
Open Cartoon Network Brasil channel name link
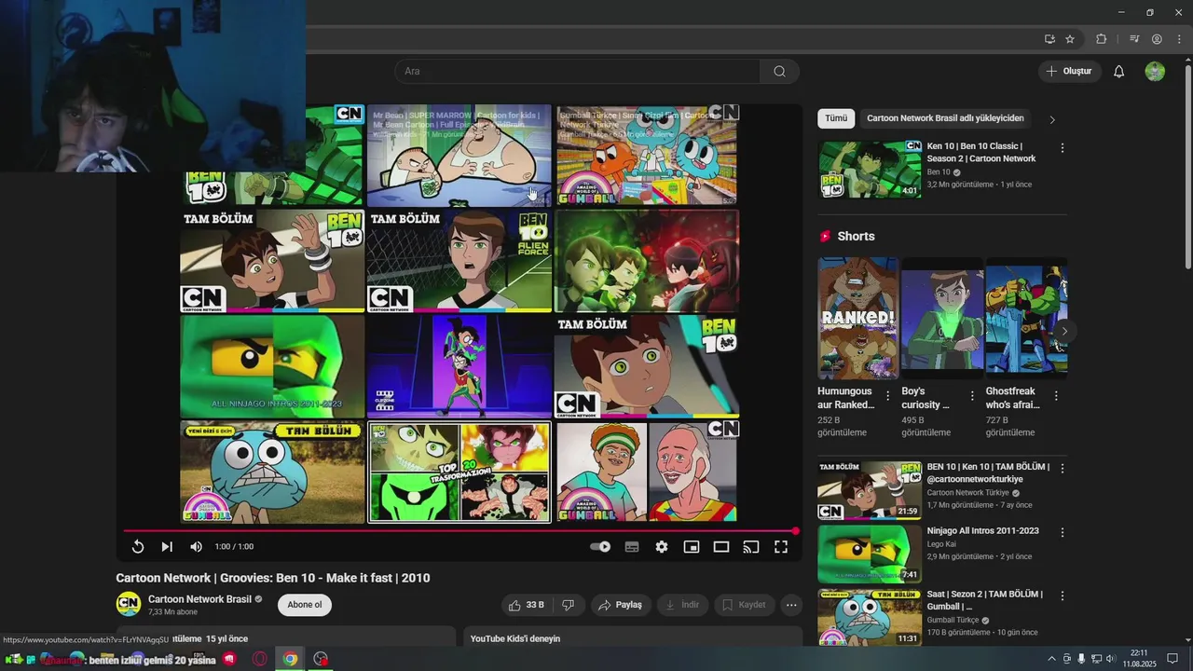click(199, 599)
